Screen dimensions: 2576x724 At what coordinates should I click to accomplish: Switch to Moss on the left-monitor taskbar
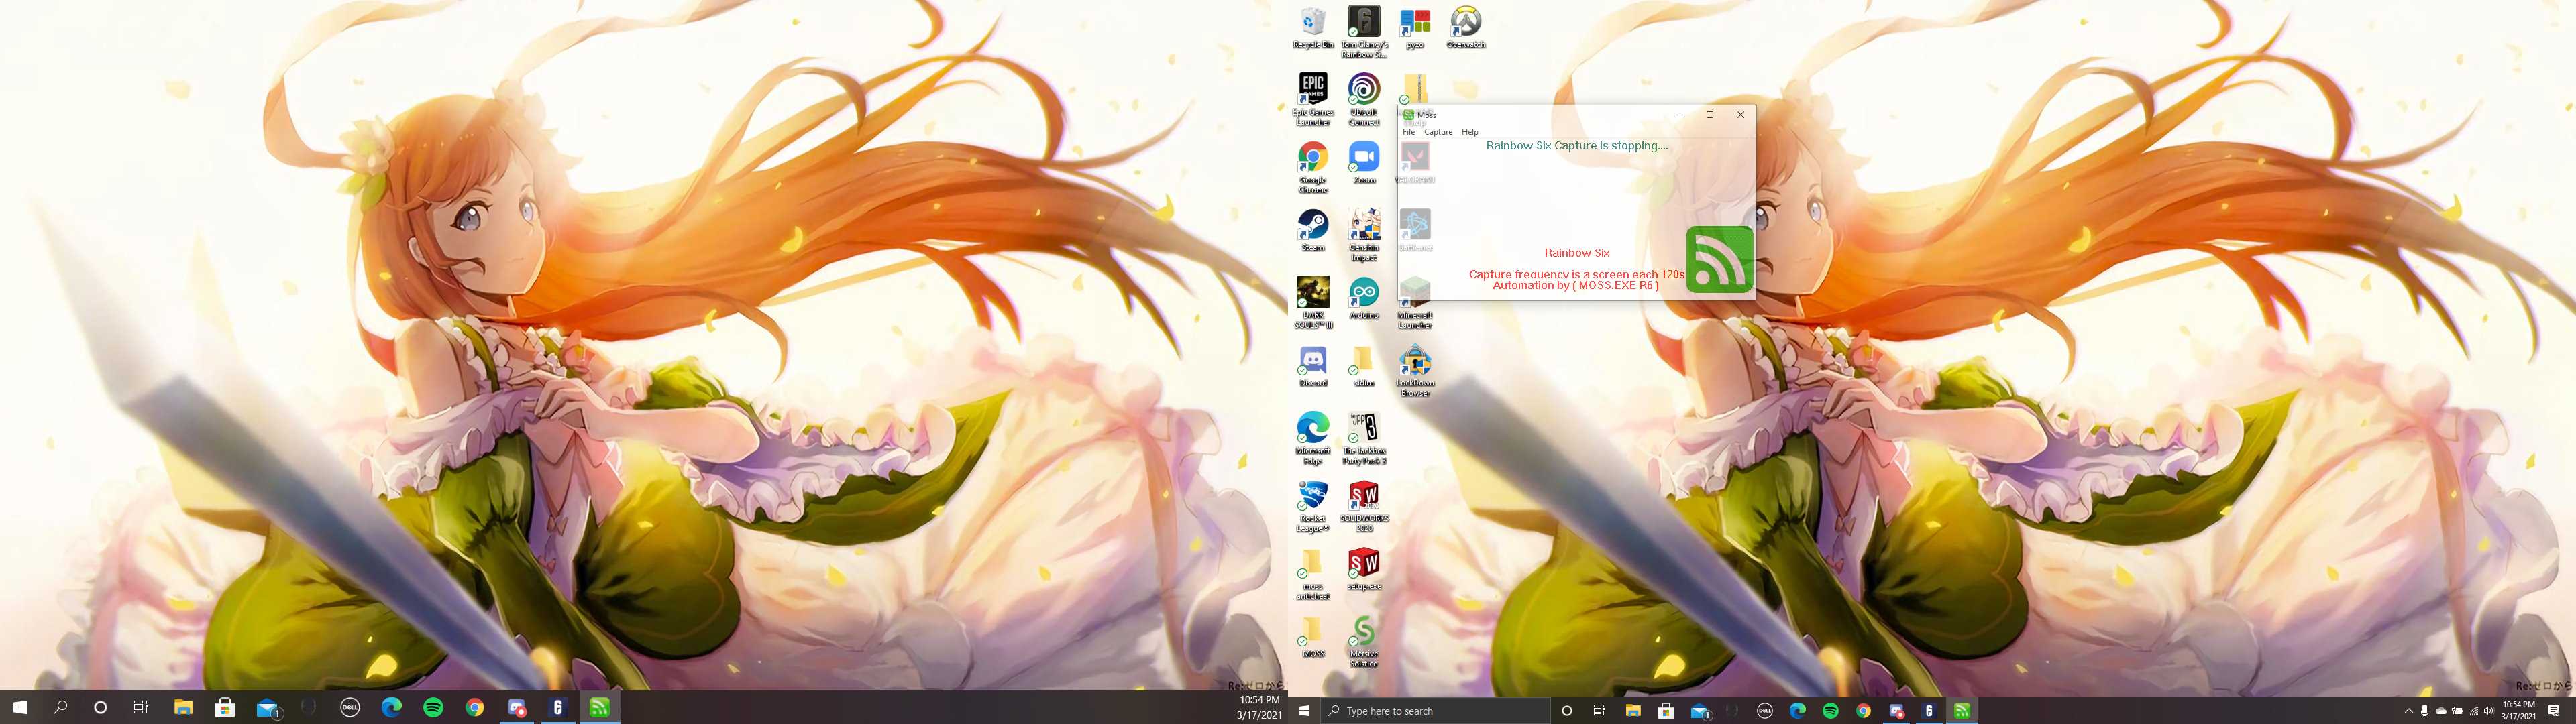599,707
